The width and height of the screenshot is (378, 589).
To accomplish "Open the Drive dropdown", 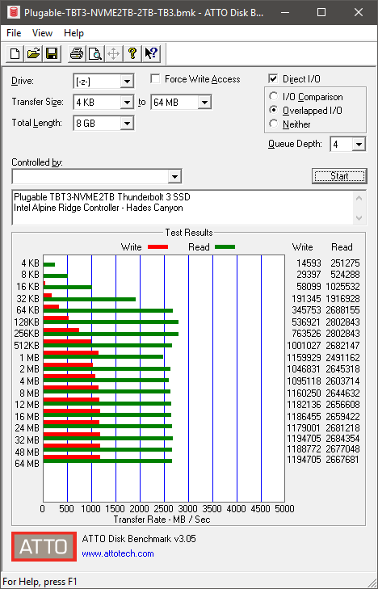I will pos(128,81).
